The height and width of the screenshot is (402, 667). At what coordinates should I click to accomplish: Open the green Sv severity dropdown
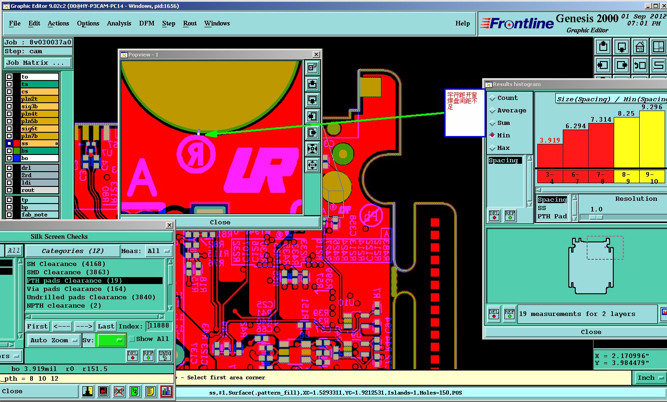(x=111, y=340)
